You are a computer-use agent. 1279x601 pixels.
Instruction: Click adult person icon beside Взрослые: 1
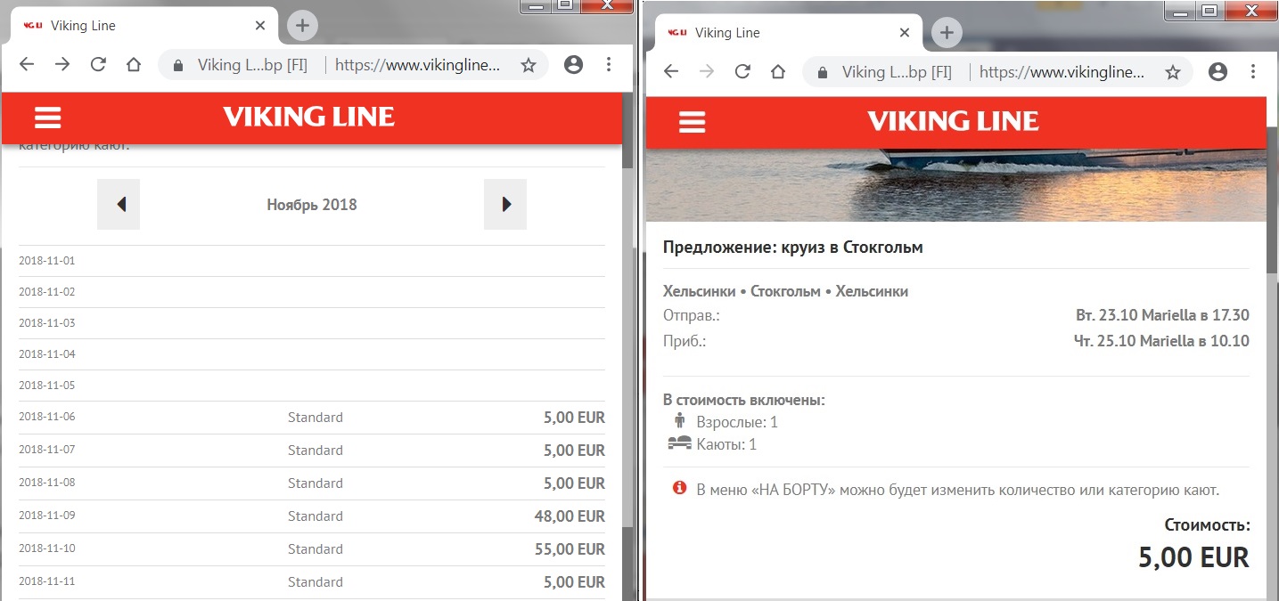(x=680, y=421)
